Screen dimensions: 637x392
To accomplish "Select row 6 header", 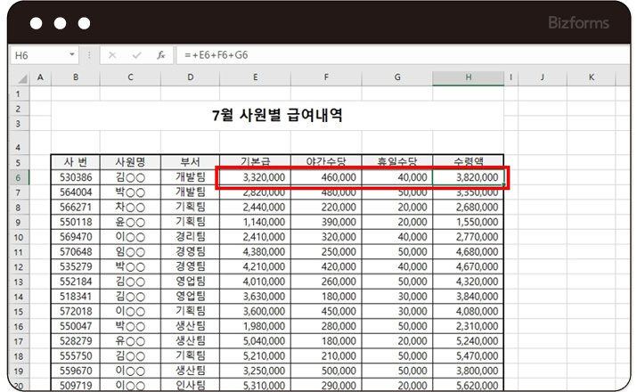I will (x=18, y=177).
